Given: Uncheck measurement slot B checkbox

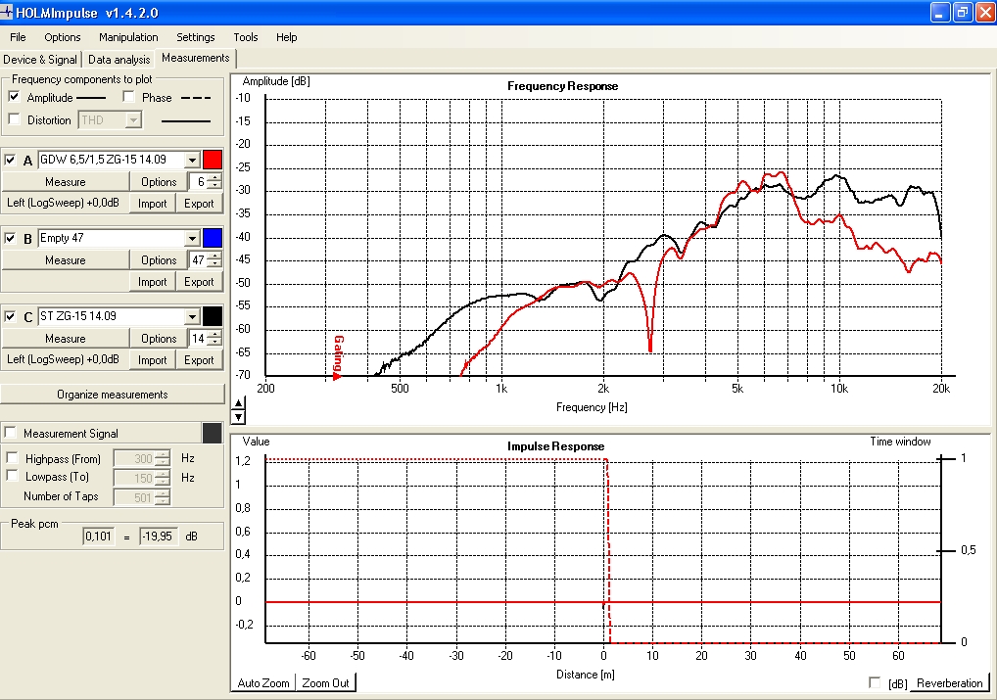Looking at the screenshot, I should tap(10, 239).
